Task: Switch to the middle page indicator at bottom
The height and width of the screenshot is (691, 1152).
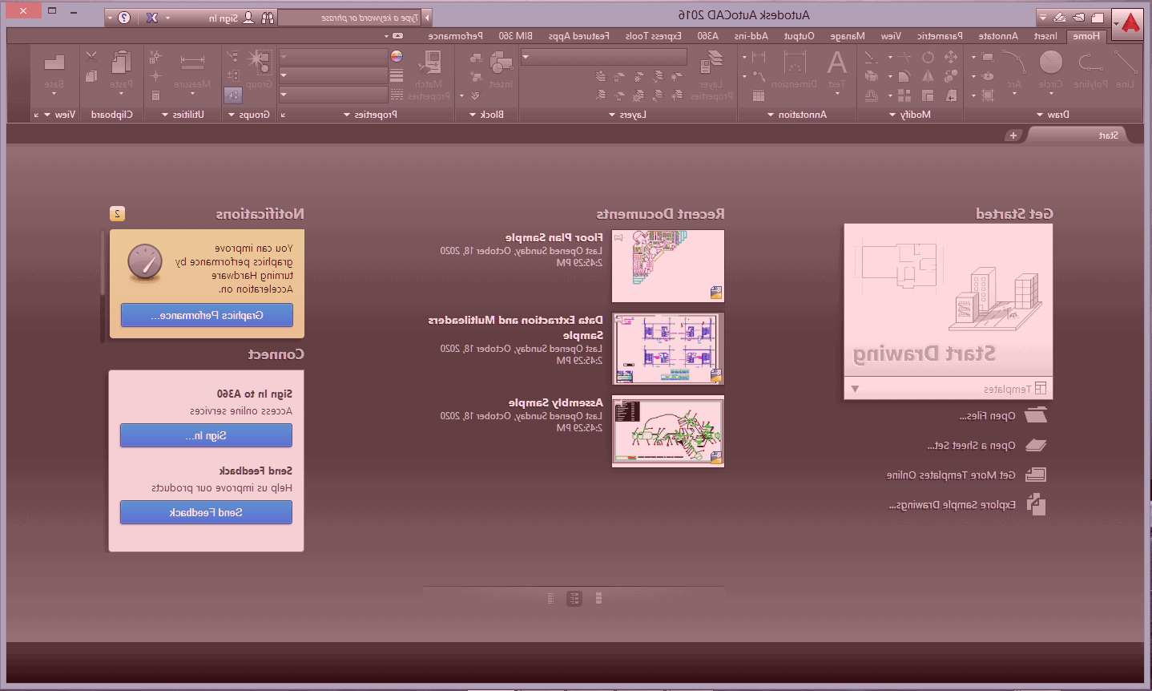Action: click(574, 598)
